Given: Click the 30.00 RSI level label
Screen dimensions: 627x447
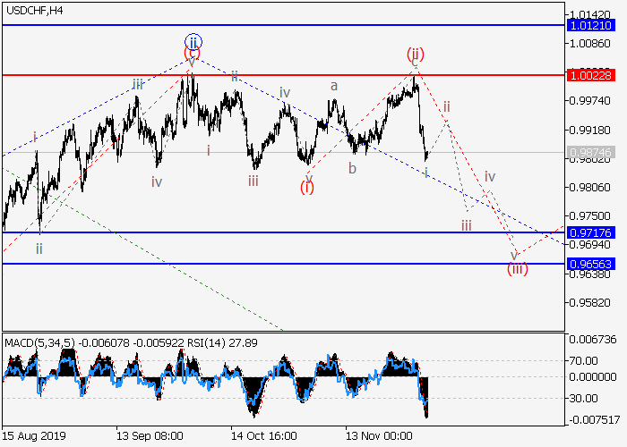Looking at the screenshot, I should coord(588,398).
